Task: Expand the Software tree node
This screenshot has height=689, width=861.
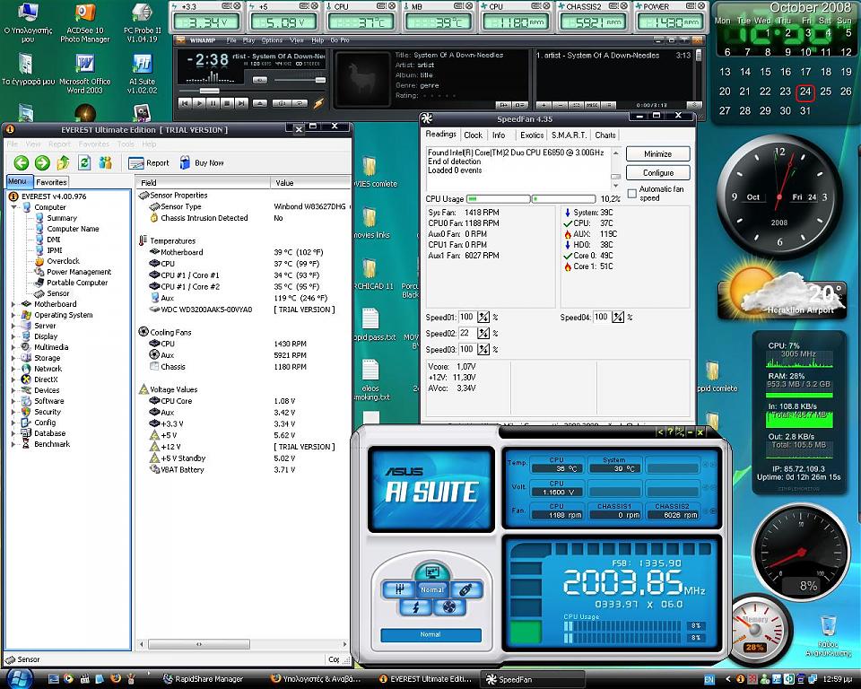Action: tap(13, 401)
